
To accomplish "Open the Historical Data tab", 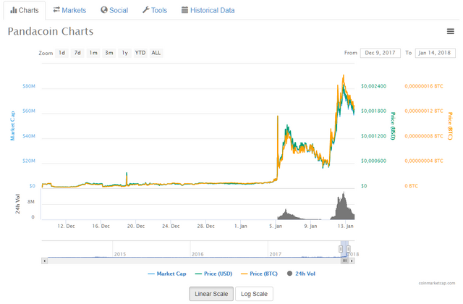I will click(x=208, y=11).
